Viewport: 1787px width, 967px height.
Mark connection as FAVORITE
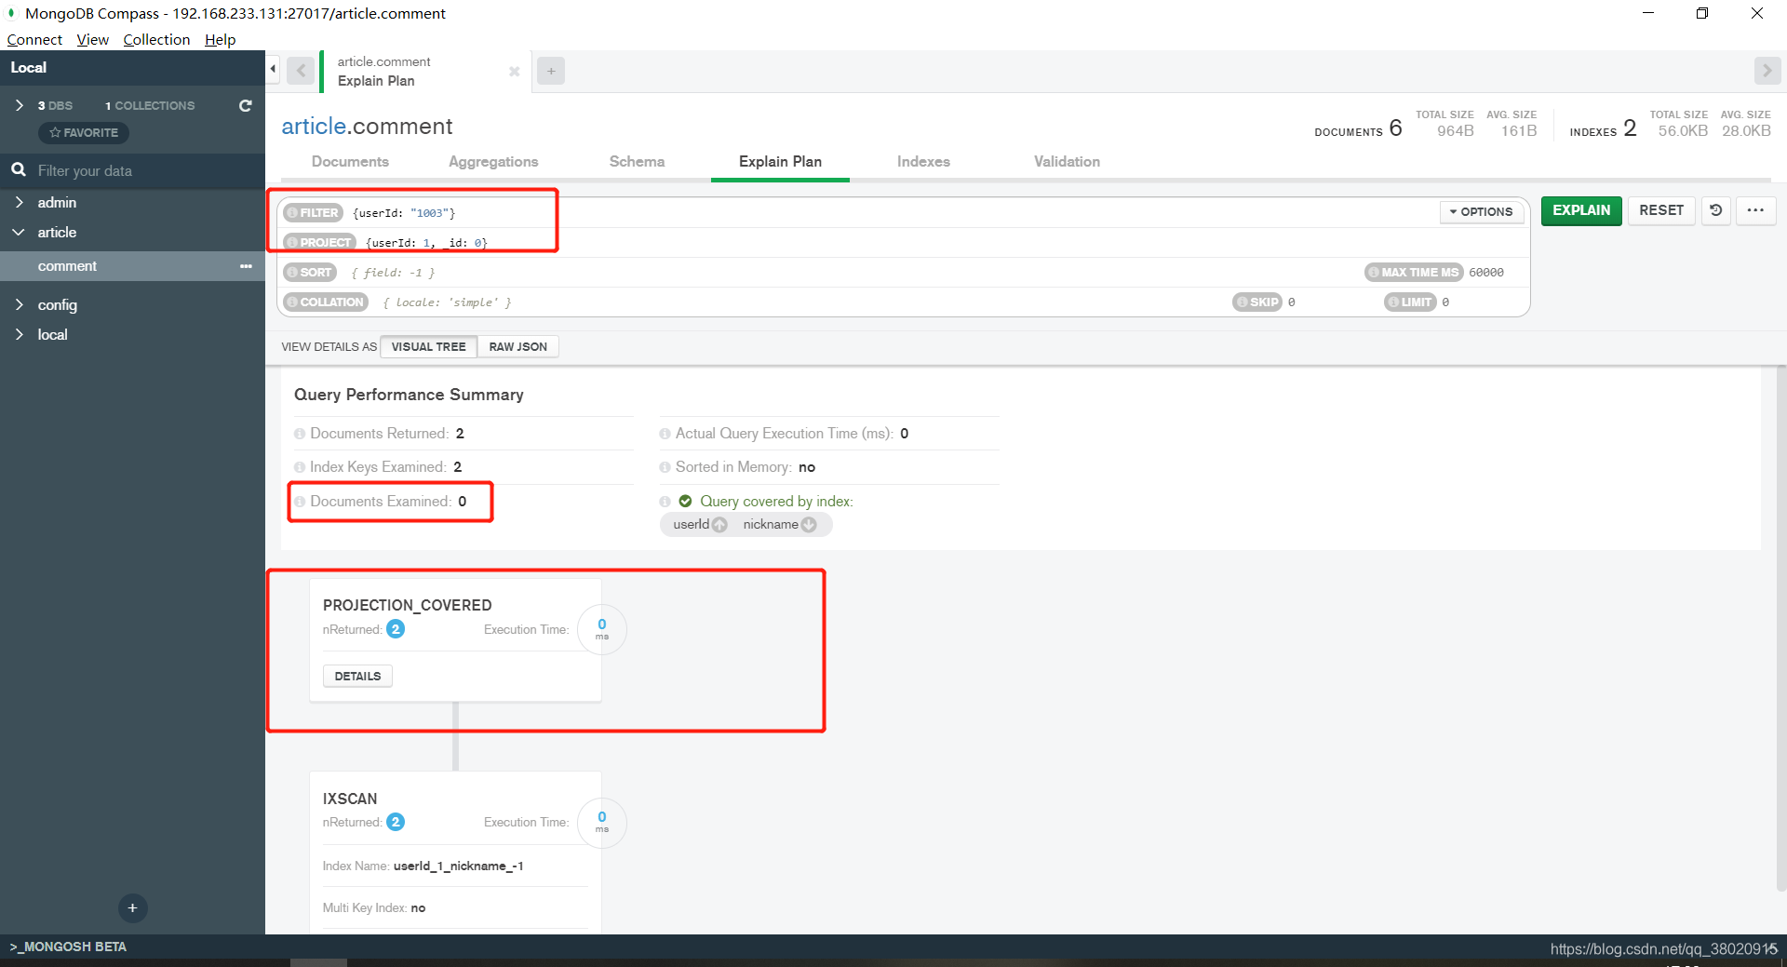pyautogui.click(x=84, y=133)
